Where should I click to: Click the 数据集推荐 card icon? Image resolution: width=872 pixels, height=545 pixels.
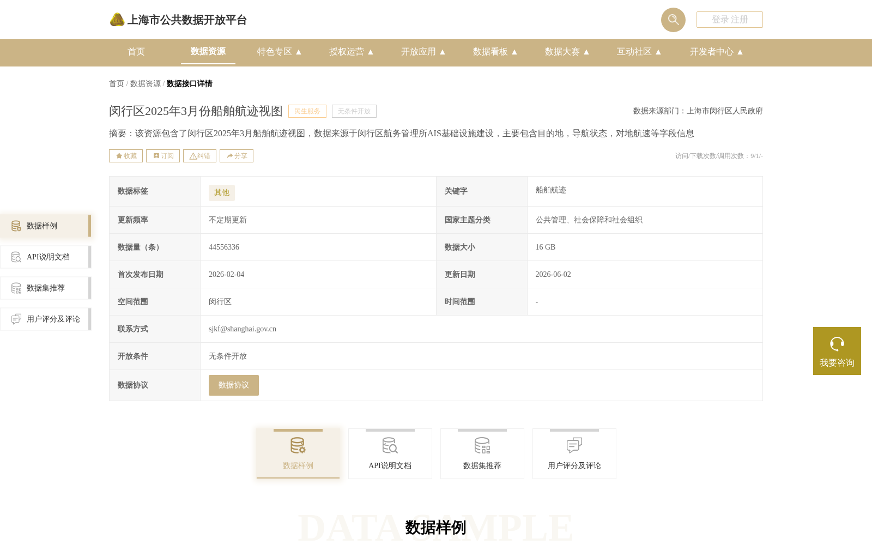coord(482,446)
